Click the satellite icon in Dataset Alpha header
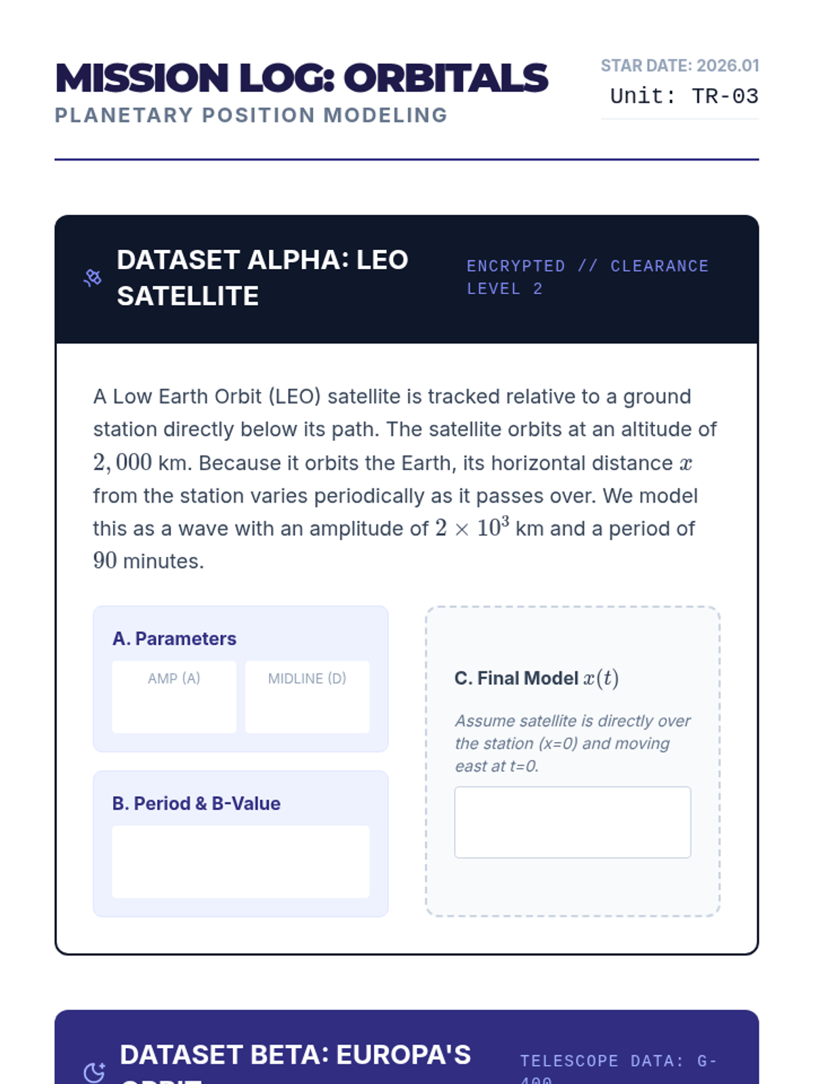This screenshot has height=1084, width=813. click(93, 278)
